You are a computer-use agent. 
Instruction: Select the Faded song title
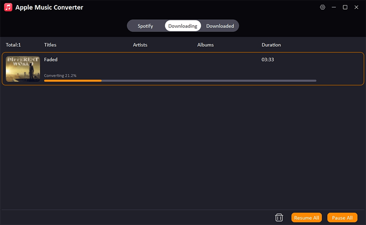(x=51, y=59)
